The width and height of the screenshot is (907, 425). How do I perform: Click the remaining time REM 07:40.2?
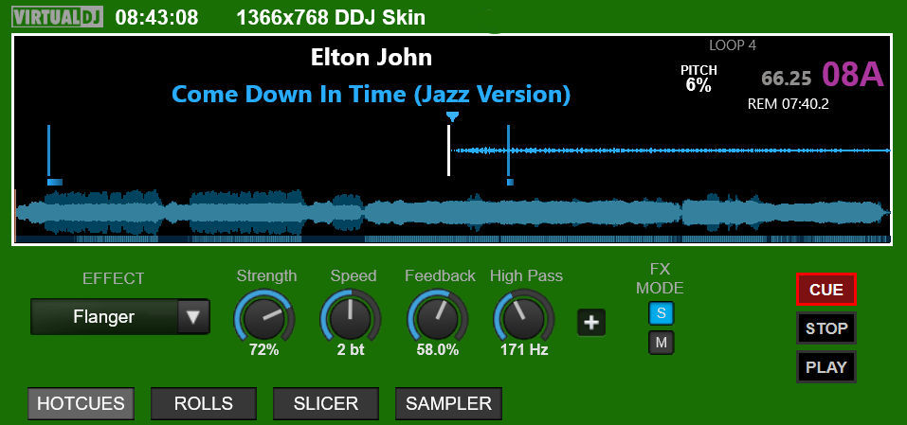pos(789,104)
